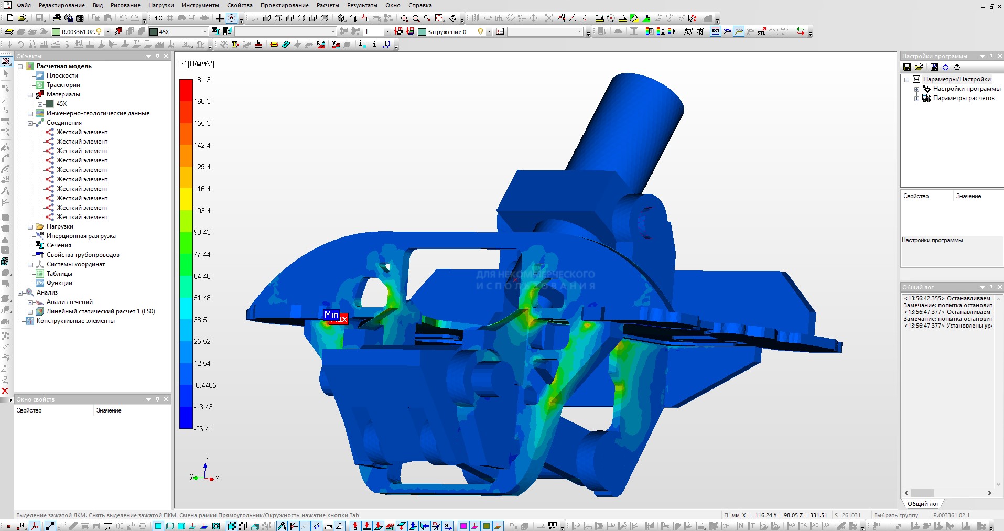Click the Open file folder icon

[x=22, y=18]
